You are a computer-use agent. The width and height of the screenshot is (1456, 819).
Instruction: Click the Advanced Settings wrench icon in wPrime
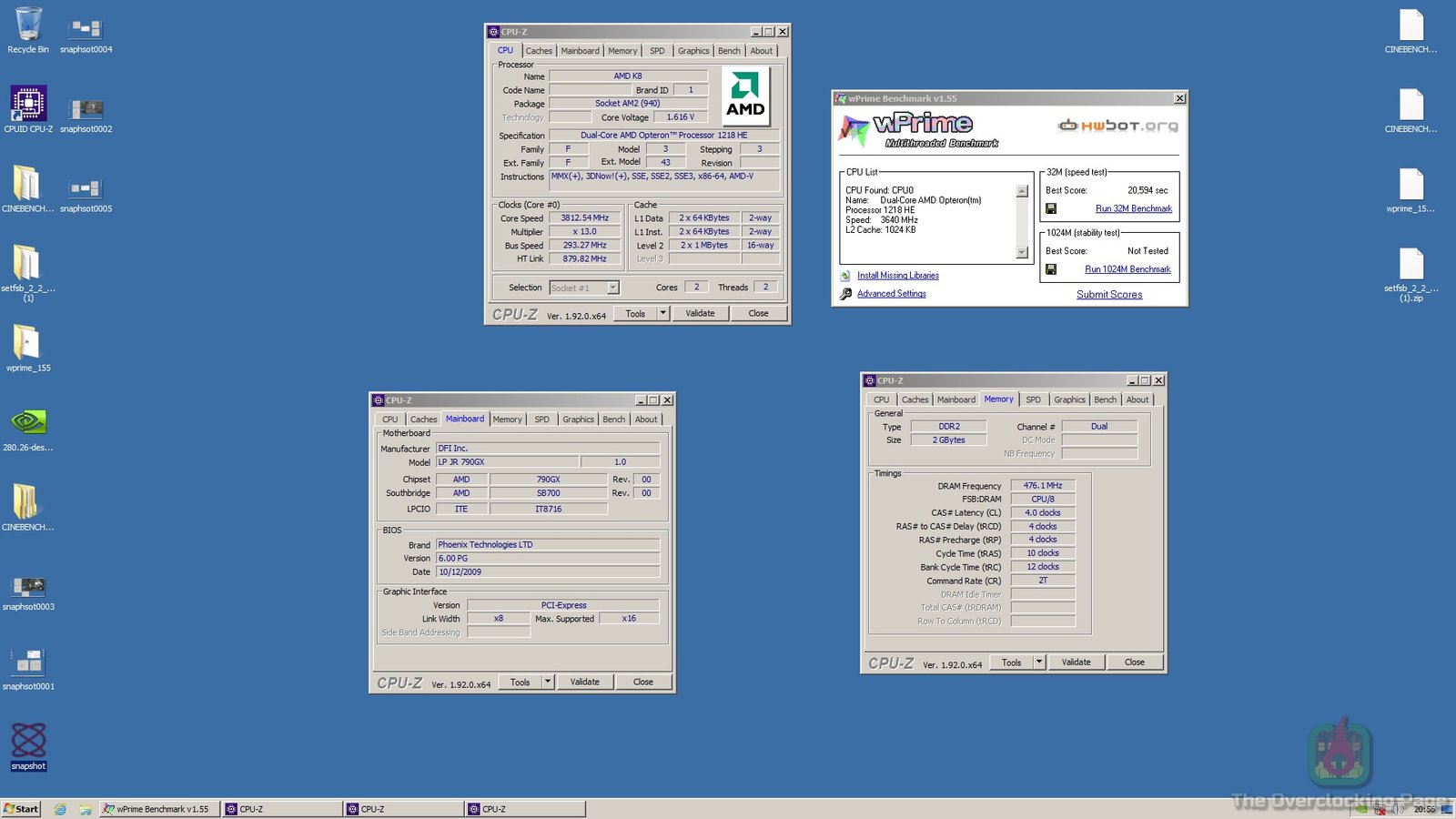pyautogui.click(x=845, y=294)
